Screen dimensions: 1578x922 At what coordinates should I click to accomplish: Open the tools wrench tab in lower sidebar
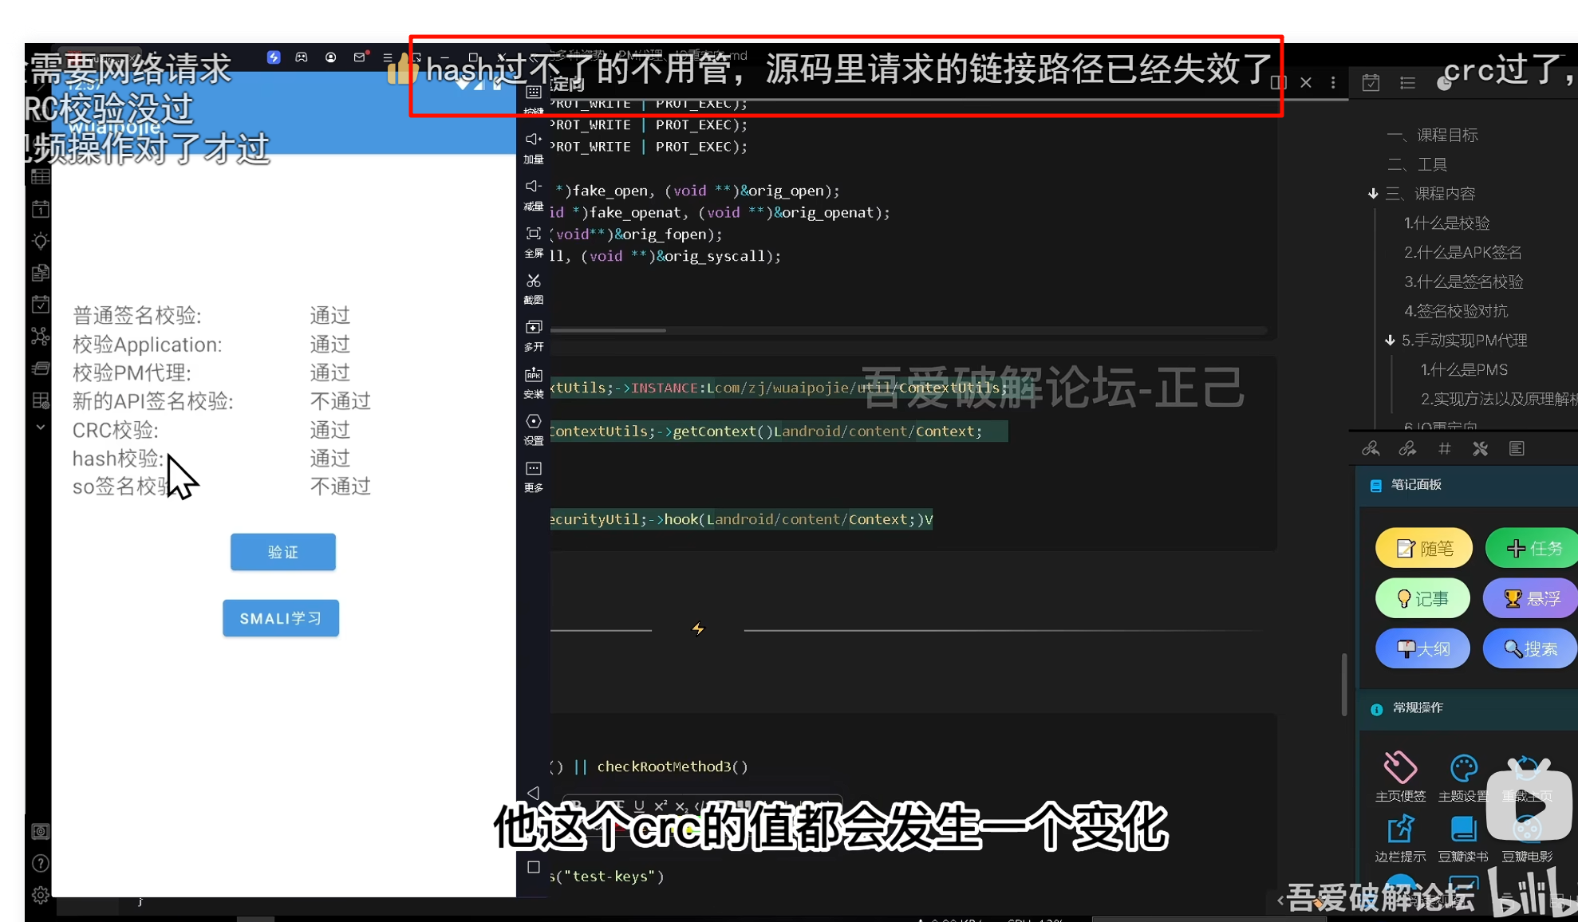1480,449
